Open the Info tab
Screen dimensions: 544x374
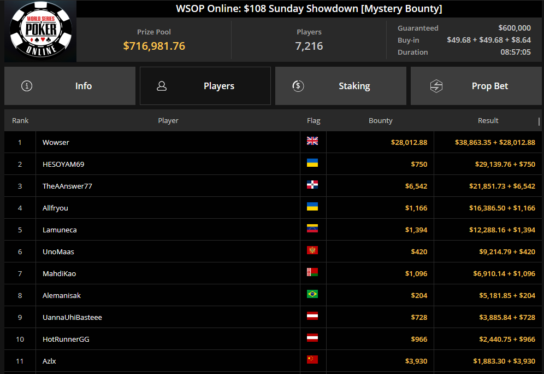pyautogui.click(x=70, y=86)
